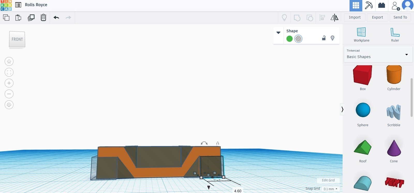Fit all in view

tap(9, 72)
